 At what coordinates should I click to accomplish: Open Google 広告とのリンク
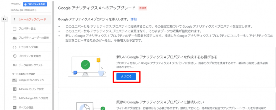(x=31, y=80)
